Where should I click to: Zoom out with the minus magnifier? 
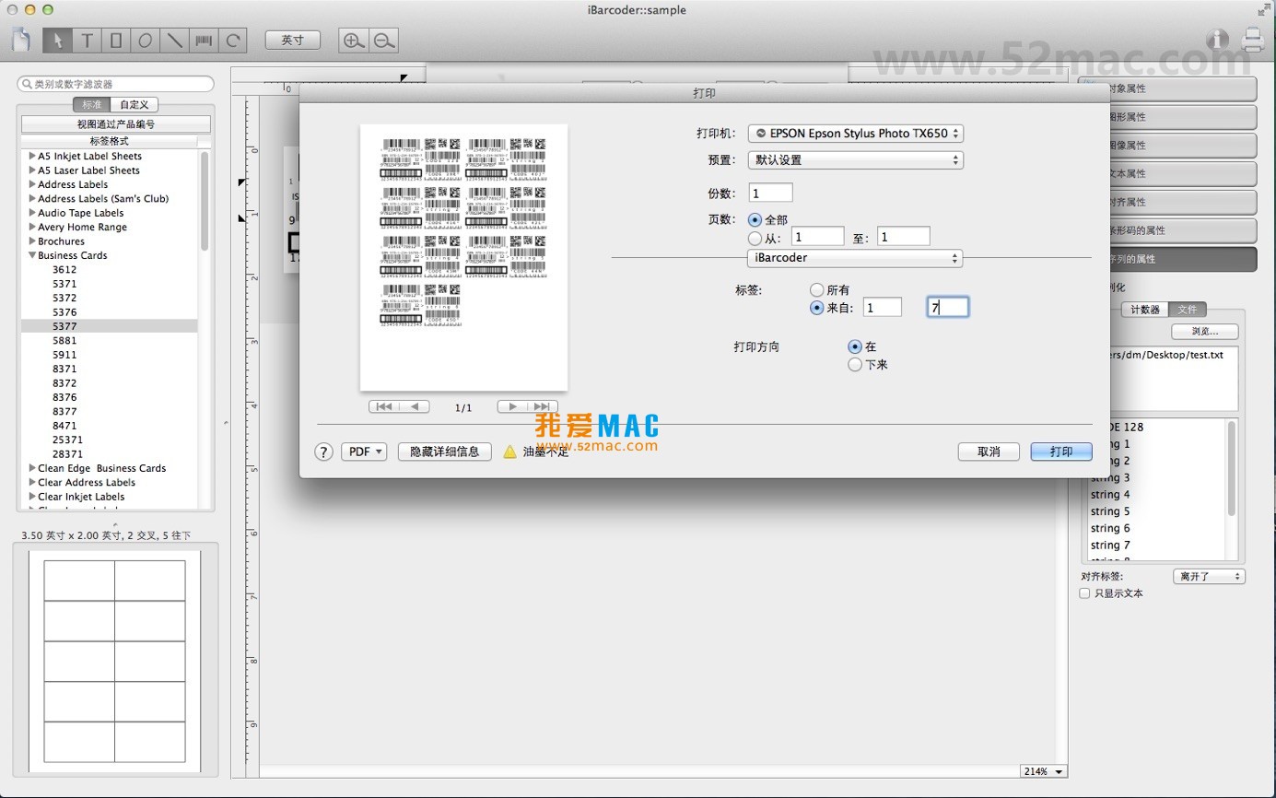(384, 40)
